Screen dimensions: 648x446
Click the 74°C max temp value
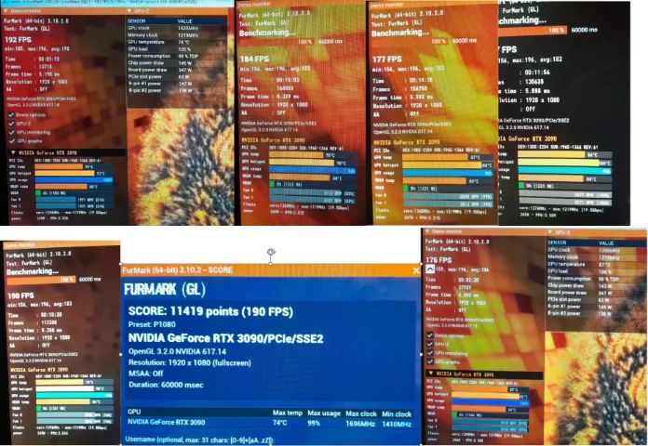[x=280, y=423]
